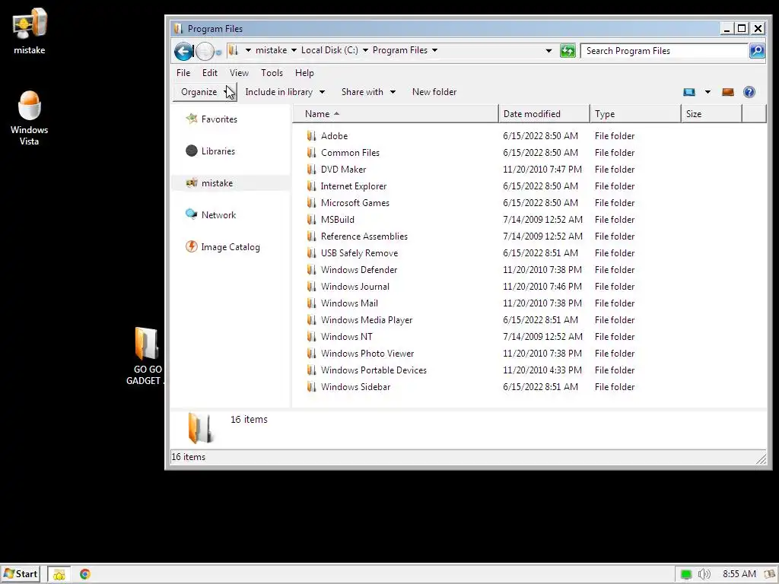Click the MSBuild folder icon
This screenshot has height=584, width=779.
pos(311,220)
